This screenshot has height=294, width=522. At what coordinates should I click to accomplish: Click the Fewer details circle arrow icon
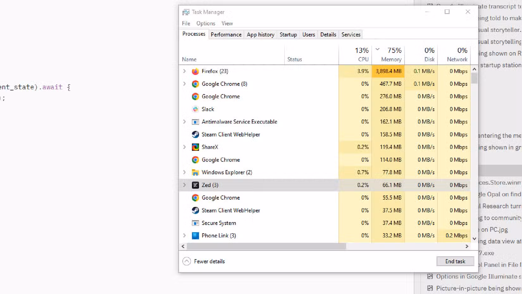(x=187, y=261)
